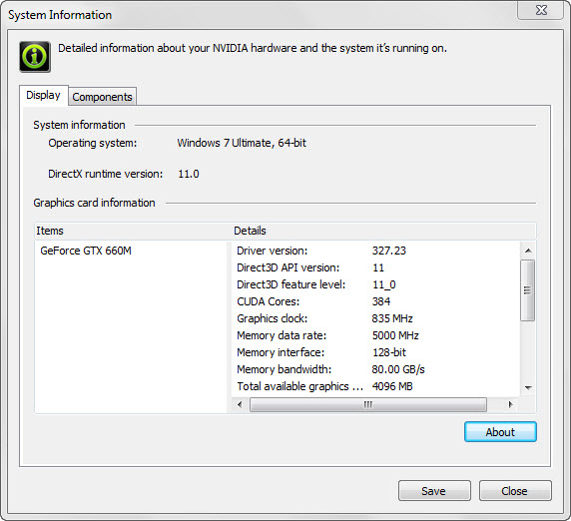Click the System information section heading
Image resolution: width=571 pixels, height=521 pixels.
click(x=79, y=125)
